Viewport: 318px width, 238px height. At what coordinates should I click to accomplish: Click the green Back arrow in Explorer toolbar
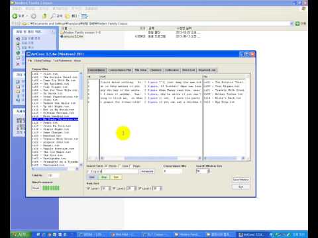click(x=15, y=16)
